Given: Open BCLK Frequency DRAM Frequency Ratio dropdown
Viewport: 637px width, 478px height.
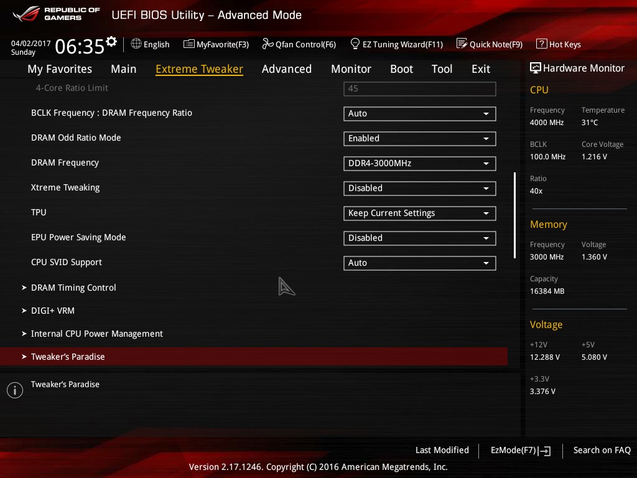Looking at the screenshot, I should [x=420, y=114].
